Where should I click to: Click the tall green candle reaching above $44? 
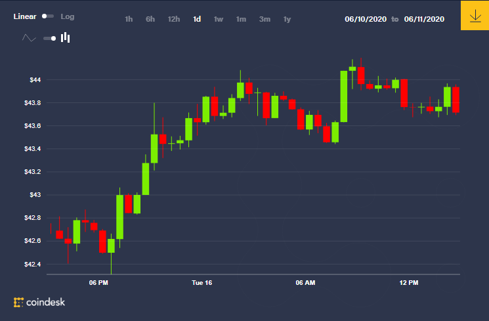pos(344,96)
